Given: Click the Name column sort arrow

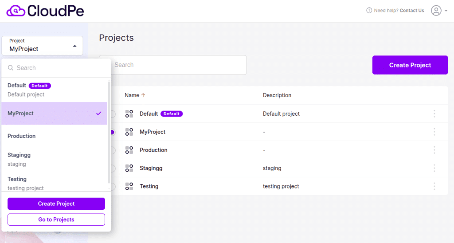Looking at the screenshot, I should coord(143,95).
